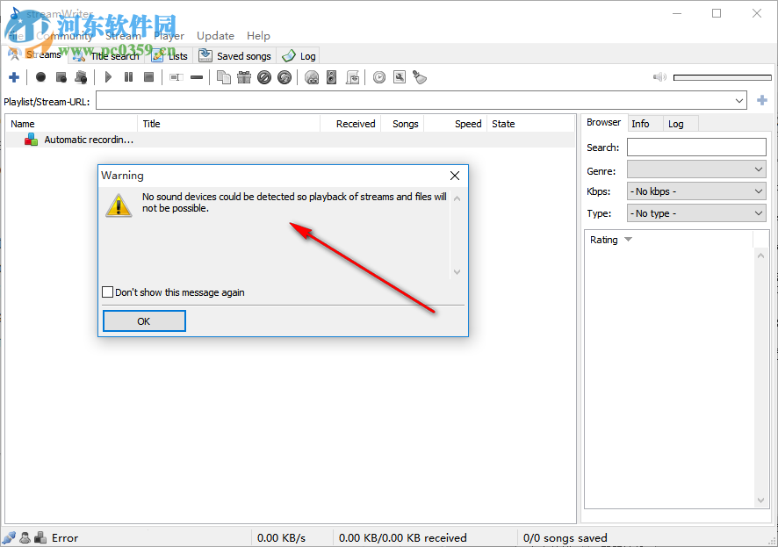Open the Update menu
The height and width of the screenshot is (547, 778).
(x=215, y=36)
